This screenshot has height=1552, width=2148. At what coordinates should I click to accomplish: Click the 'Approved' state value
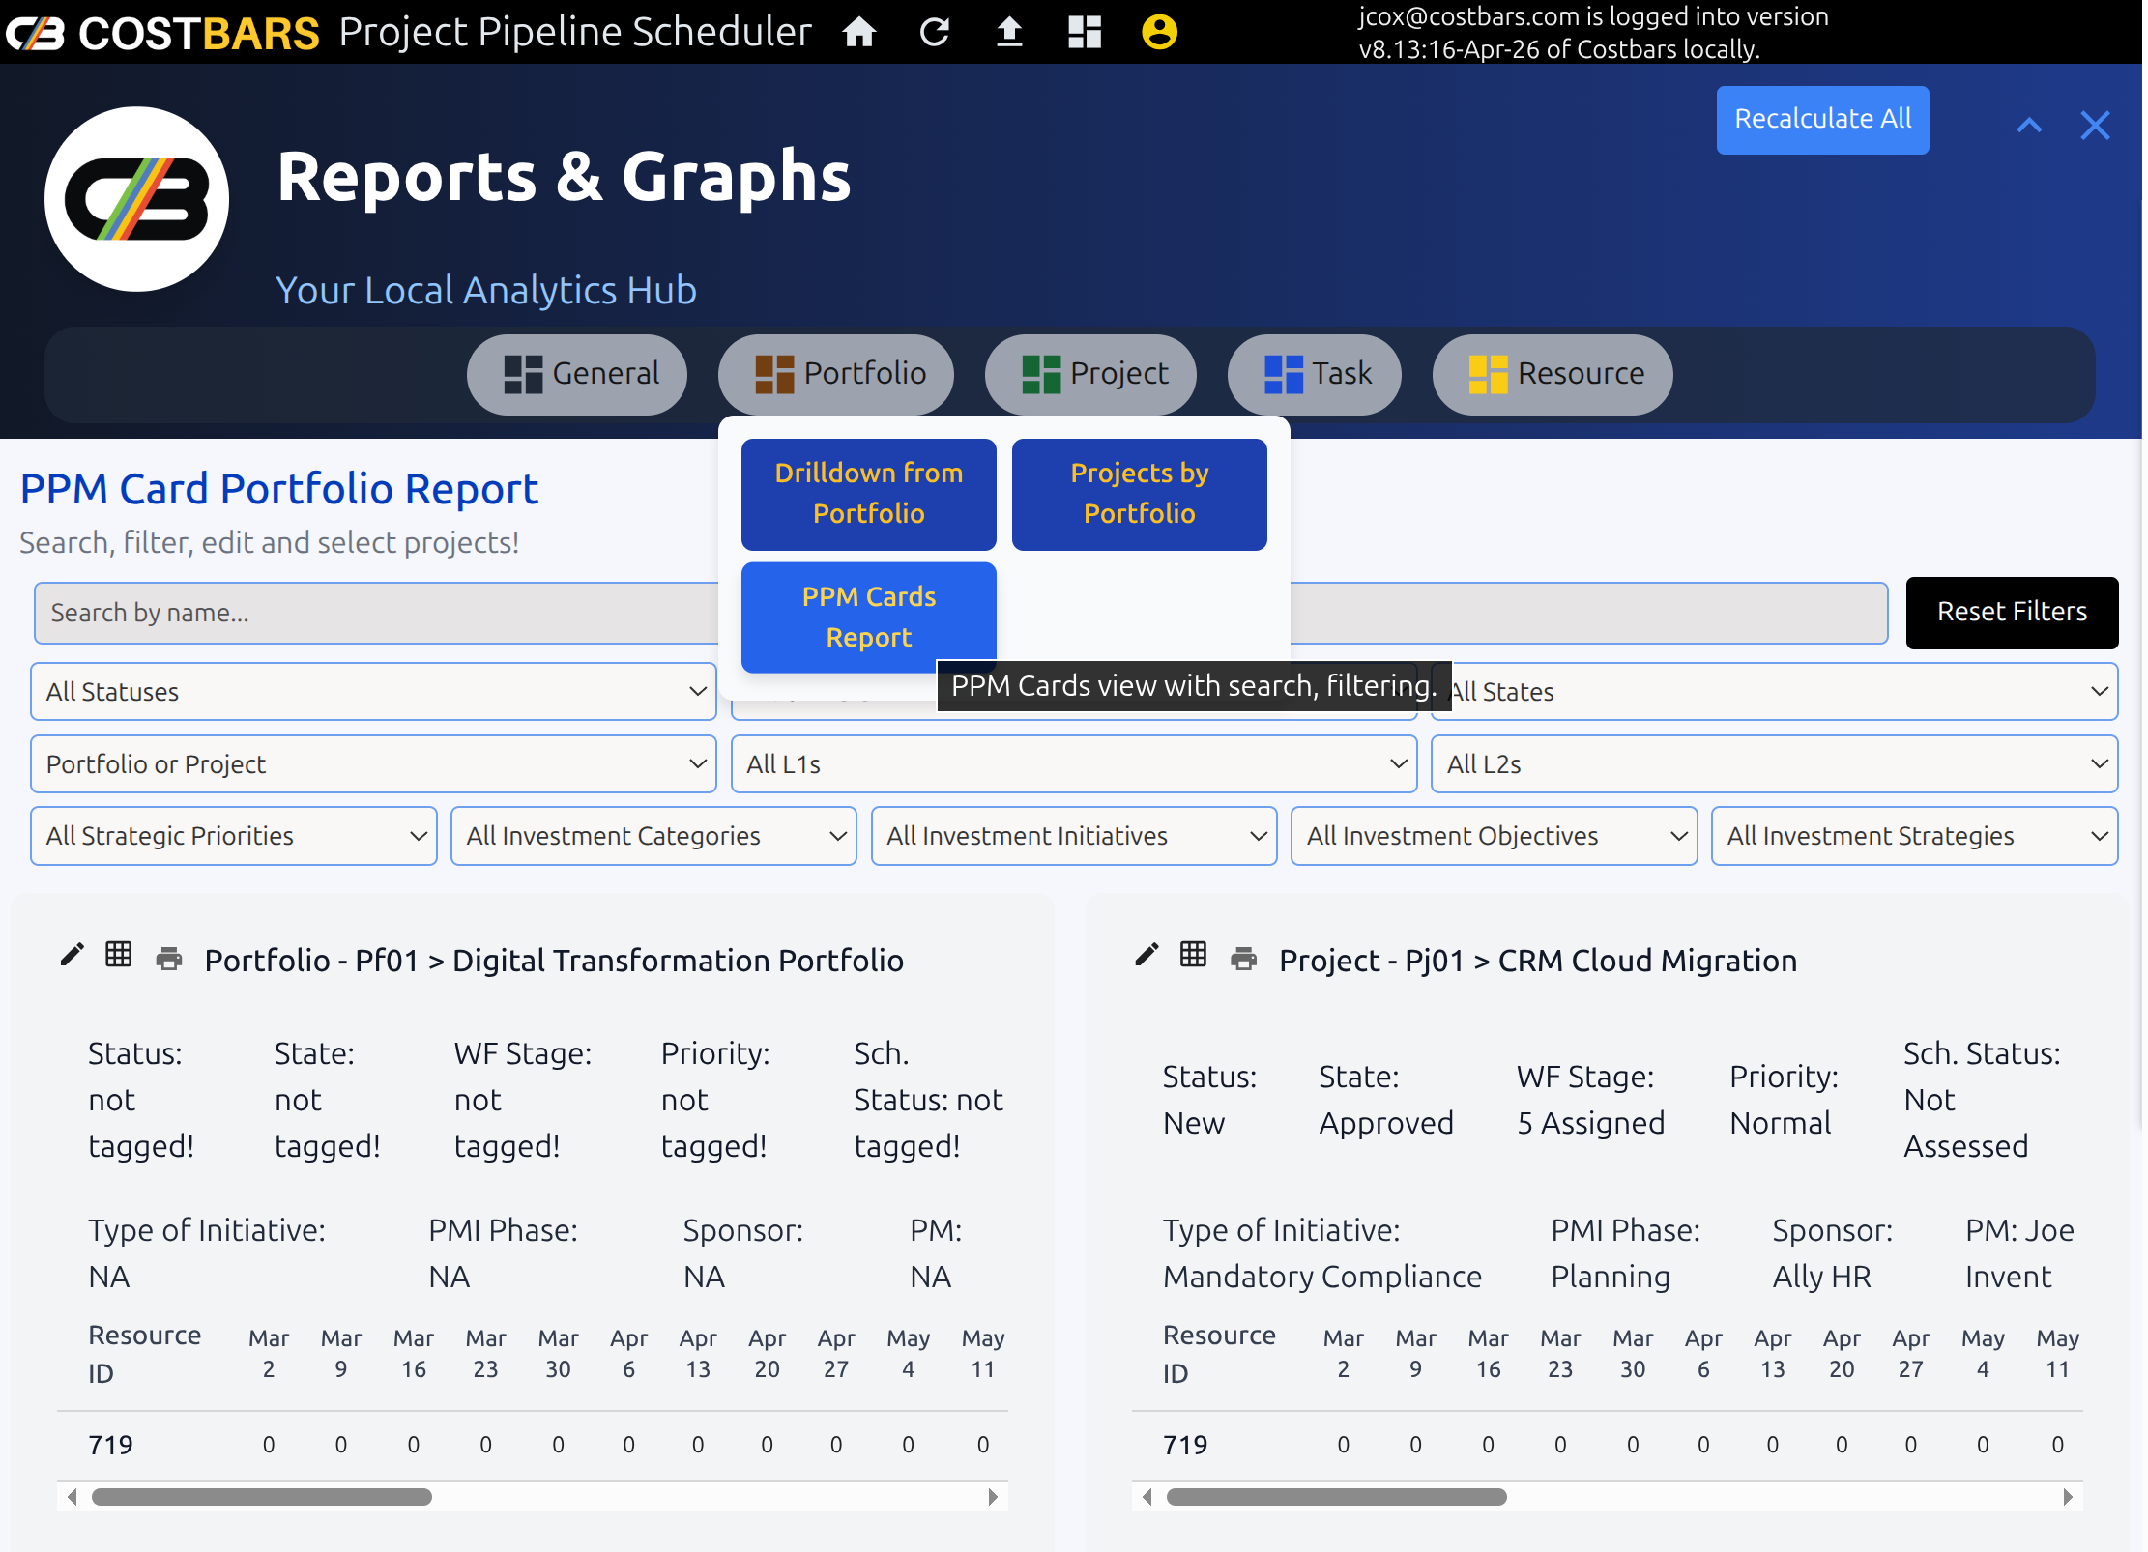click(x=1386, y=1123)
